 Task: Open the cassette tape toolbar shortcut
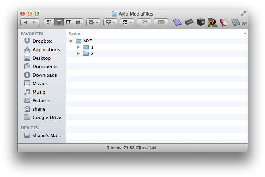click(x=189, y=22)
